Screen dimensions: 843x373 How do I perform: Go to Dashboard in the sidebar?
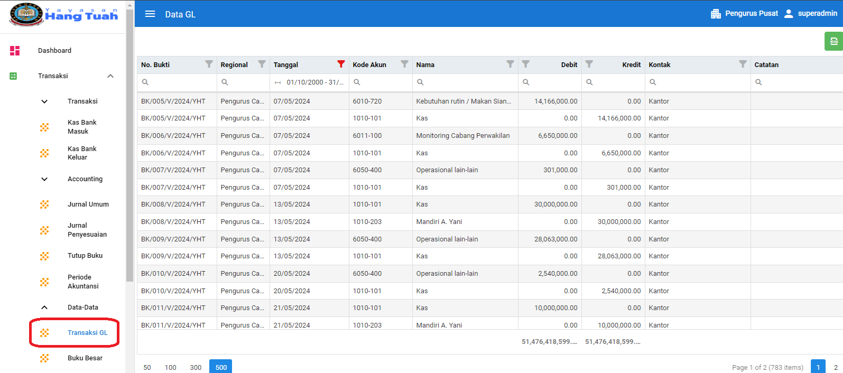tap(54, 51)
